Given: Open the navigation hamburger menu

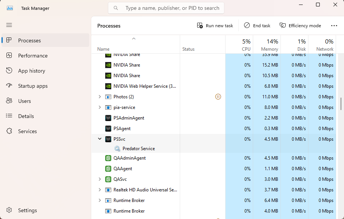Looking at the screenshot, I should click(9, 25).
